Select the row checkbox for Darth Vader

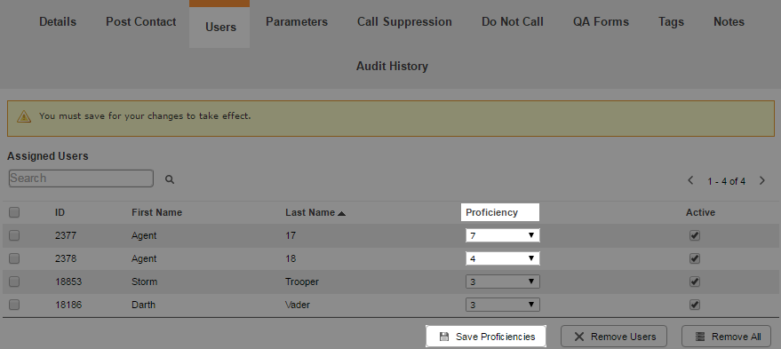[14, 305]
